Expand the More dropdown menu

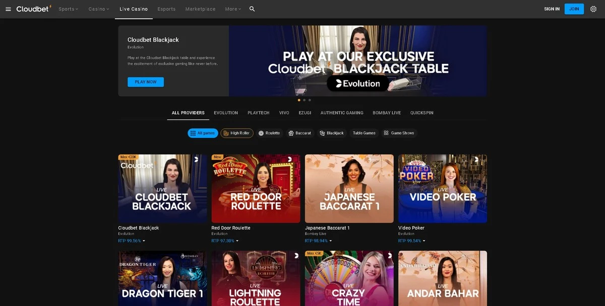point(233,9)
